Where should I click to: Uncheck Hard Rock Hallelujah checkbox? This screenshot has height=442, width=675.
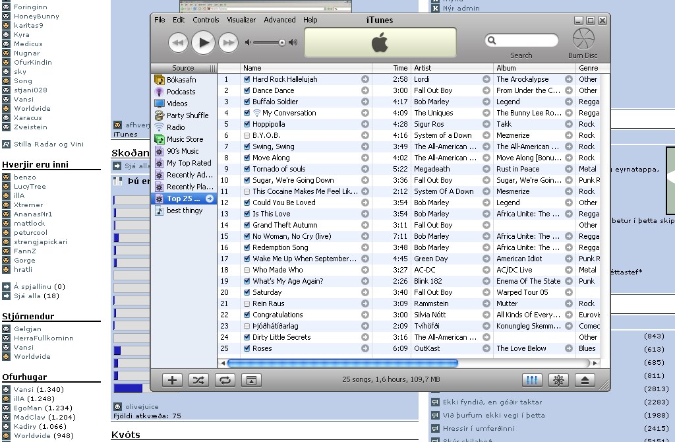247,79
